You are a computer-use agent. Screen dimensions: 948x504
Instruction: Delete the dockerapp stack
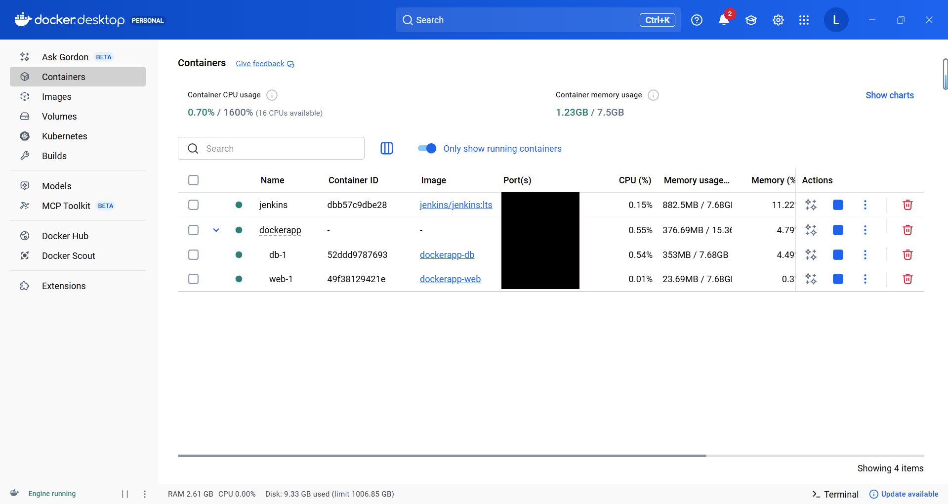pos(907,230)
